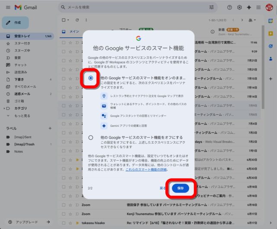The image size is (277, 229).
Task: Open the Gemini sparkle icon
Action: (249, 7)
